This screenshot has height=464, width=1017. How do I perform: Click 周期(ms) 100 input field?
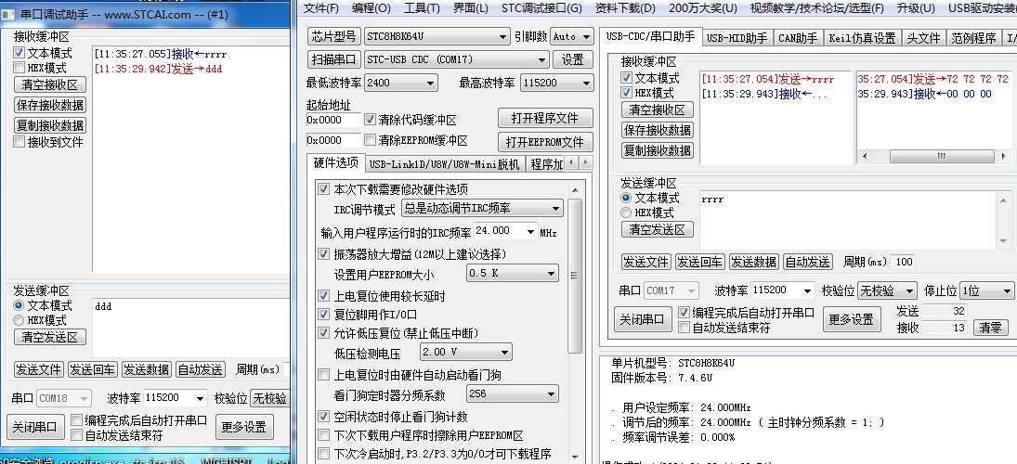click(x=902, y=262)
